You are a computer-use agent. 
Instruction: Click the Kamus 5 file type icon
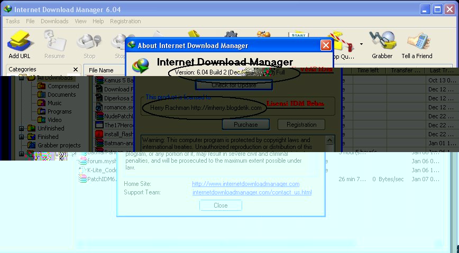click(x=99, y=80)
